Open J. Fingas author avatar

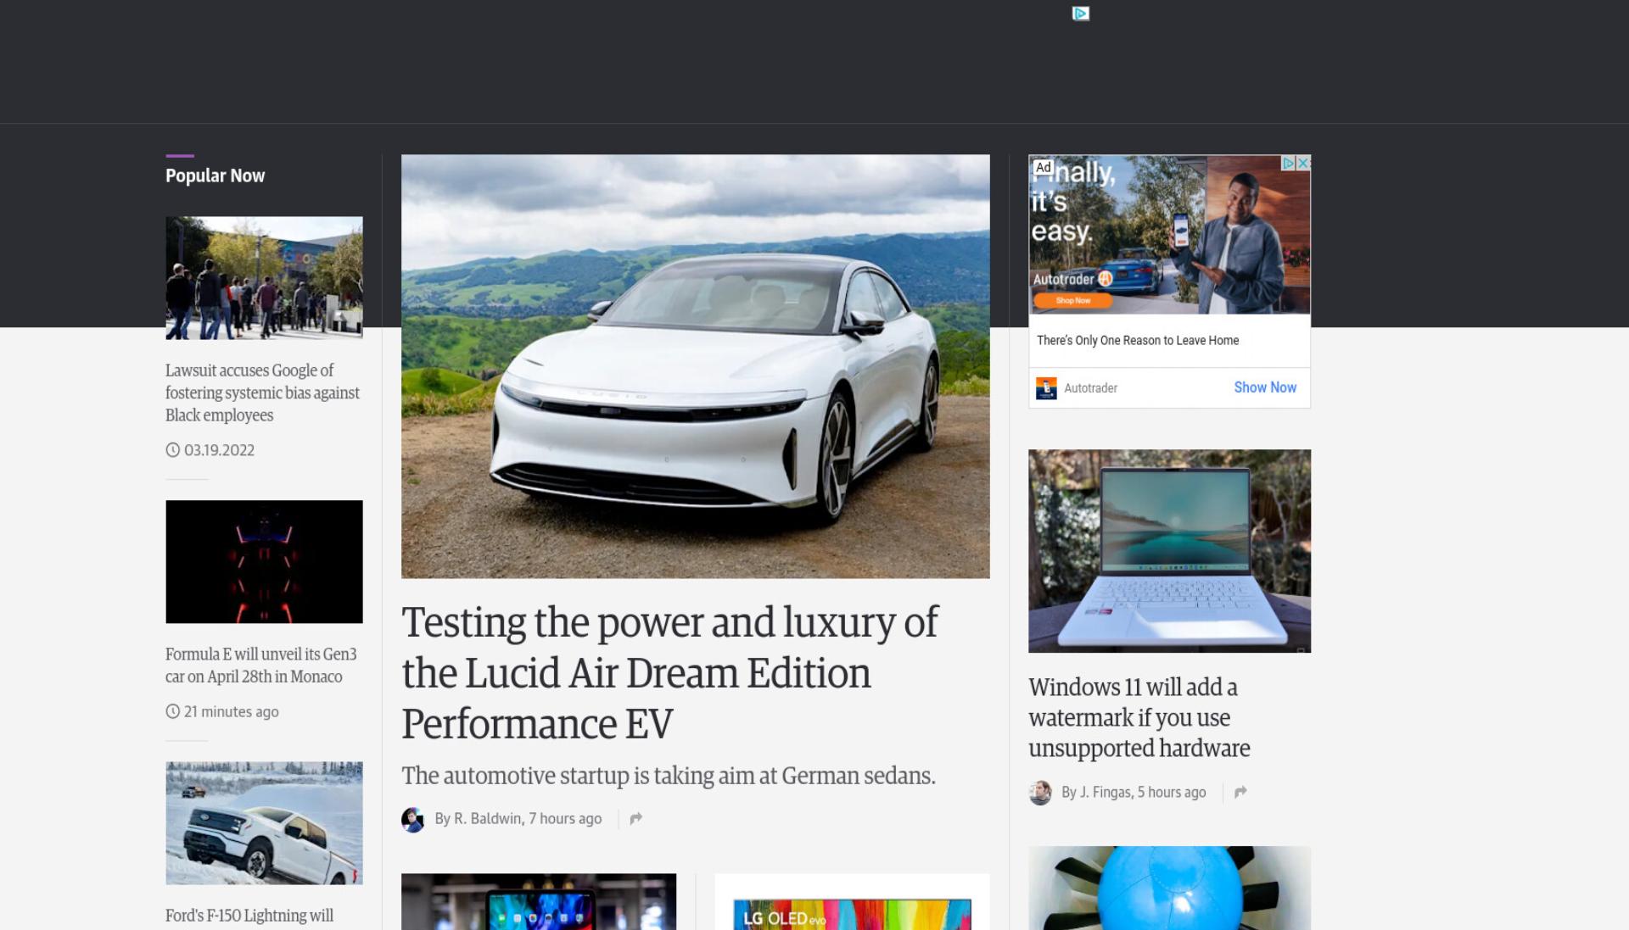(1040, 793)
